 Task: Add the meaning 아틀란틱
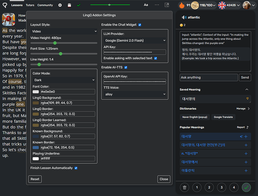pyautogui.click(x=246, y=170)
